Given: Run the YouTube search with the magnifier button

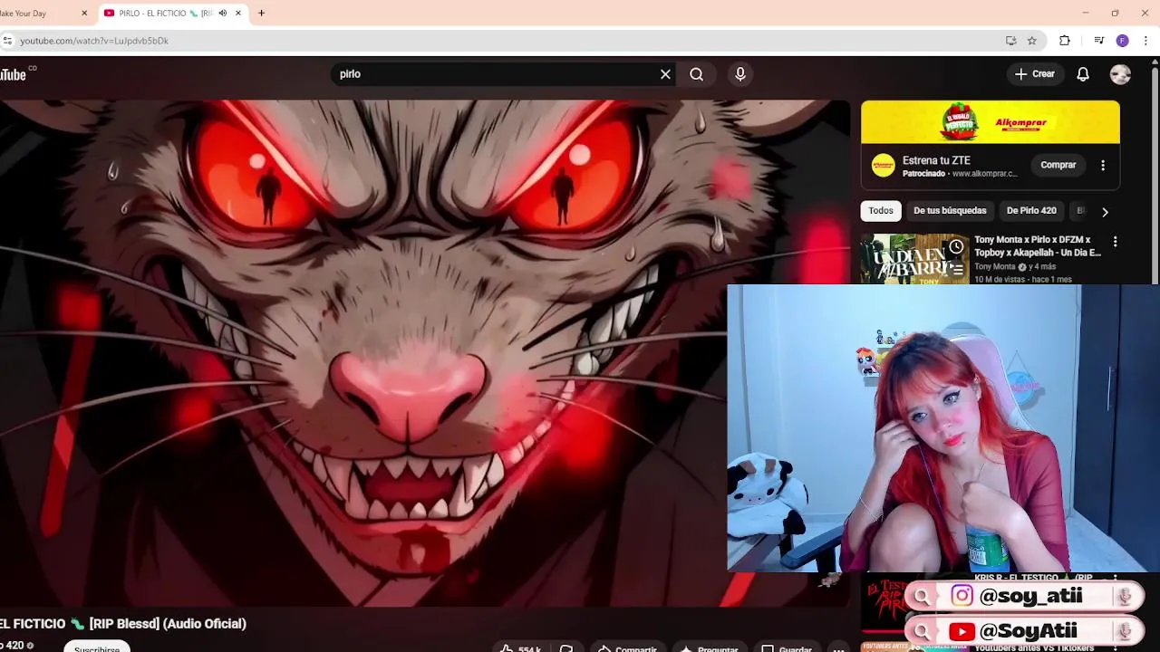Looking at the screenshot, I should point(696,74).
